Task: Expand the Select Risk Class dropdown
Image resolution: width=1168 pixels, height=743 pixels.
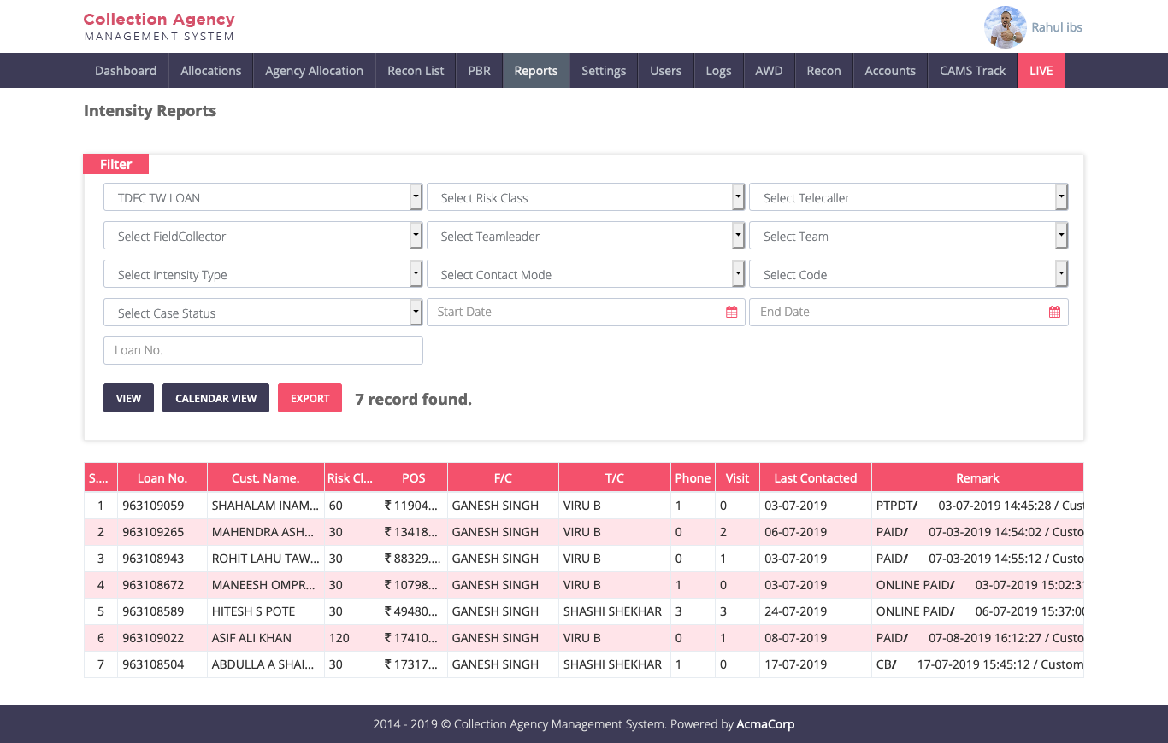Action: (586, 197)
